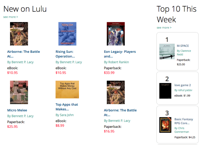Follow 'see more' under Top 10 This Week
201x145 pixels.
164,27
